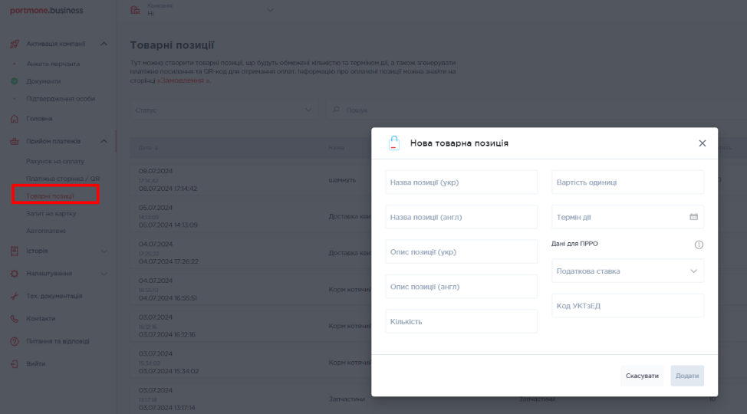Open Питання та відповіді page
The image size is (747, 414).
tap(58, 341)
